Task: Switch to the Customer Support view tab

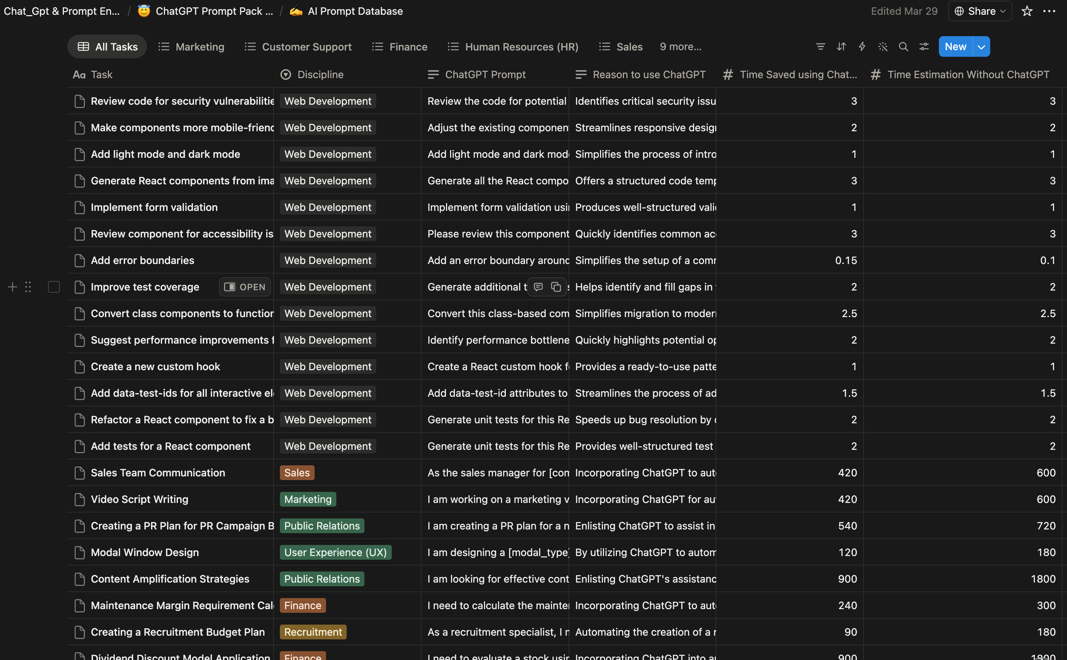Action: 298,47
